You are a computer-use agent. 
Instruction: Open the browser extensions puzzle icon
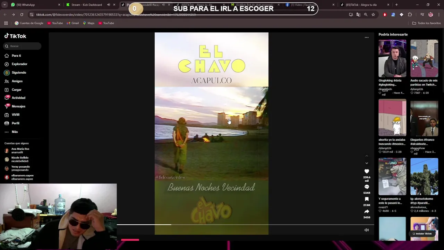410,15
